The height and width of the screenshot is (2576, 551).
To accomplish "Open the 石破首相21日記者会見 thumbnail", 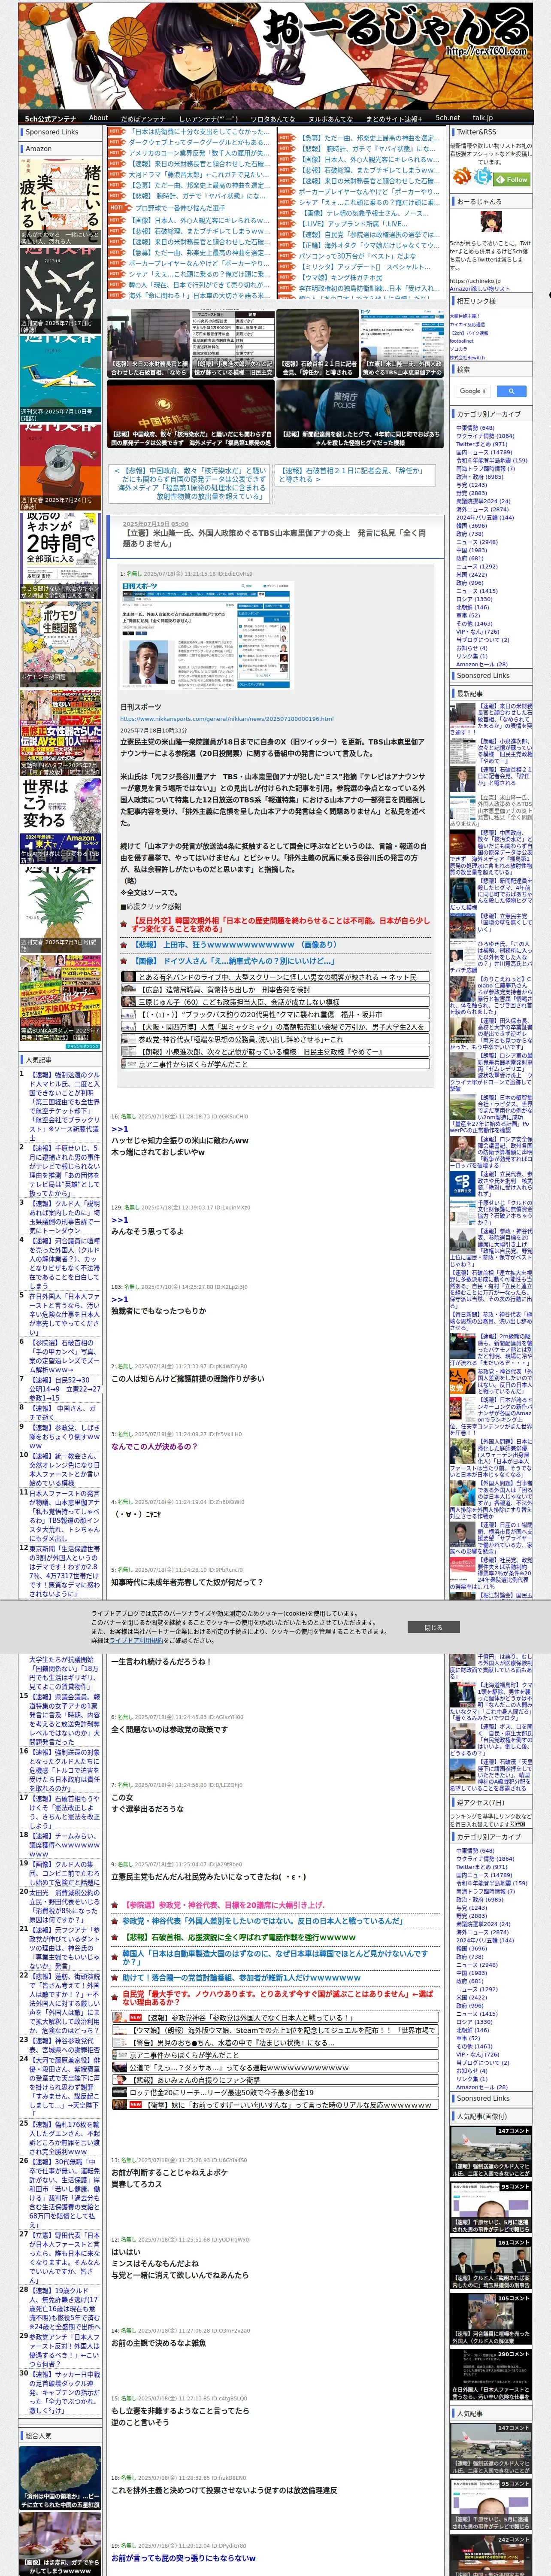I will coord(317,343).
